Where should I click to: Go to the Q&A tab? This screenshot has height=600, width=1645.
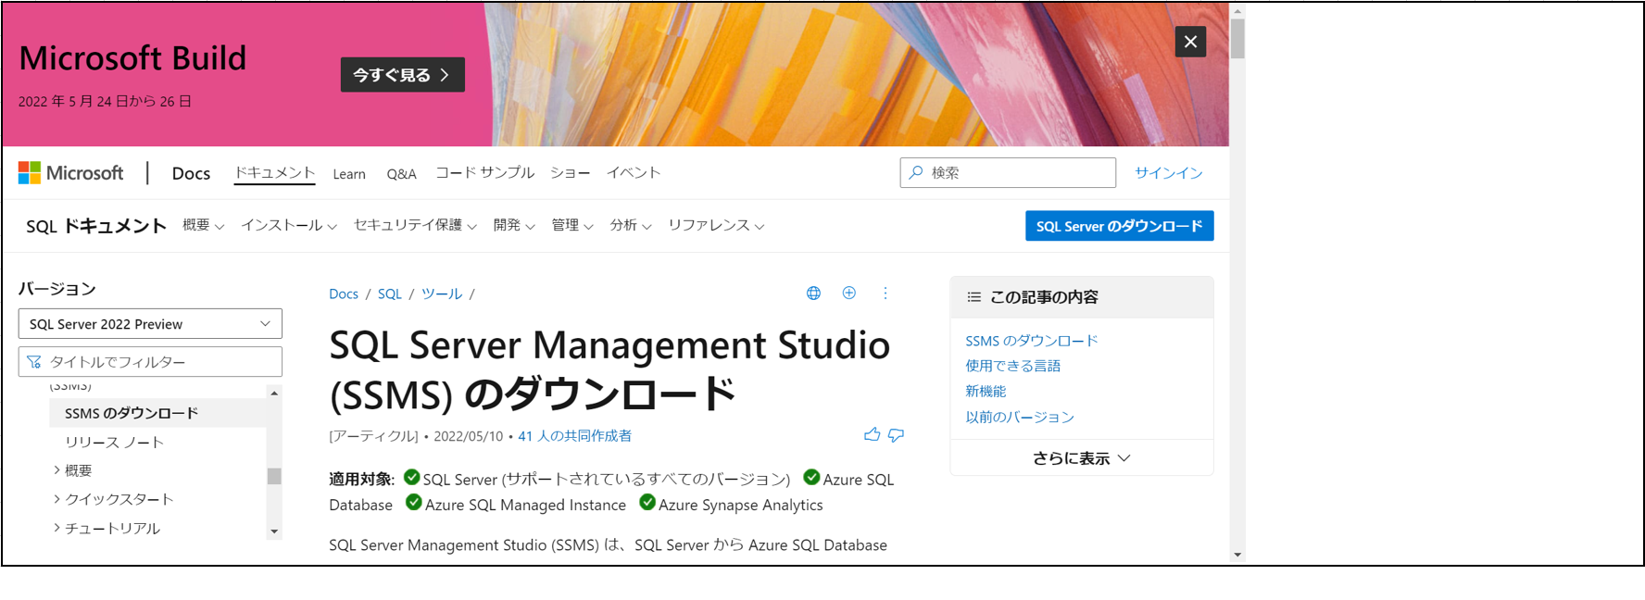(x=401, y=174)
